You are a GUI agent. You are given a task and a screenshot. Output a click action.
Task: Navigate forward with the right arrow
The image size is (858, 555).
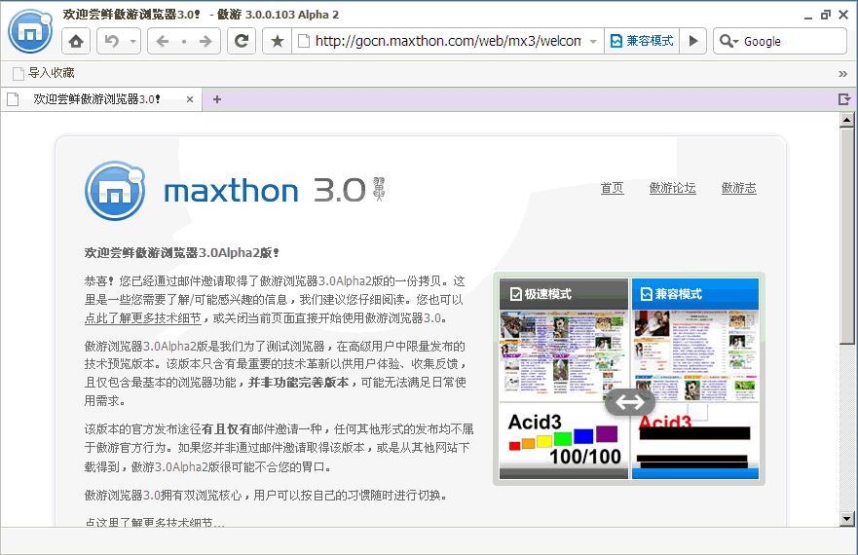point(205,41)
